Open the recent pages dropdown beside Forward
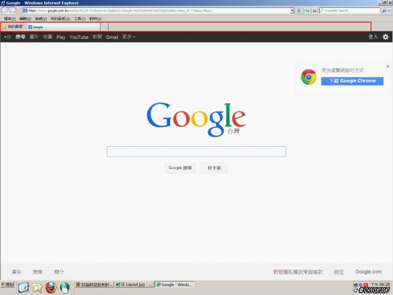 click(x=18, y=10)
